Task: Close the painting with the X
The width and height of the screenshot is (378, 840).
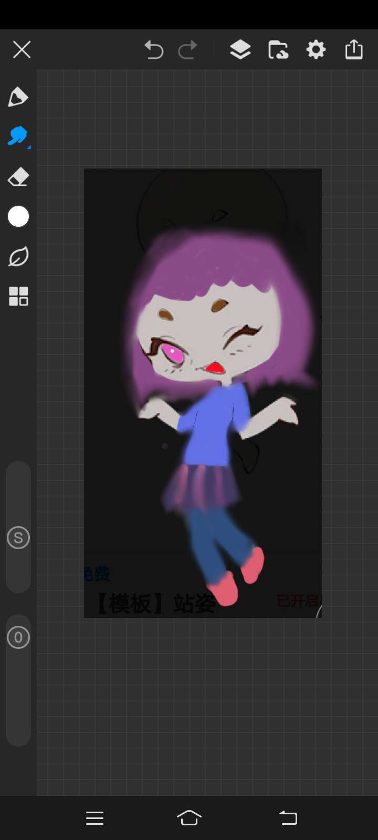Action: tap(22, 50)
